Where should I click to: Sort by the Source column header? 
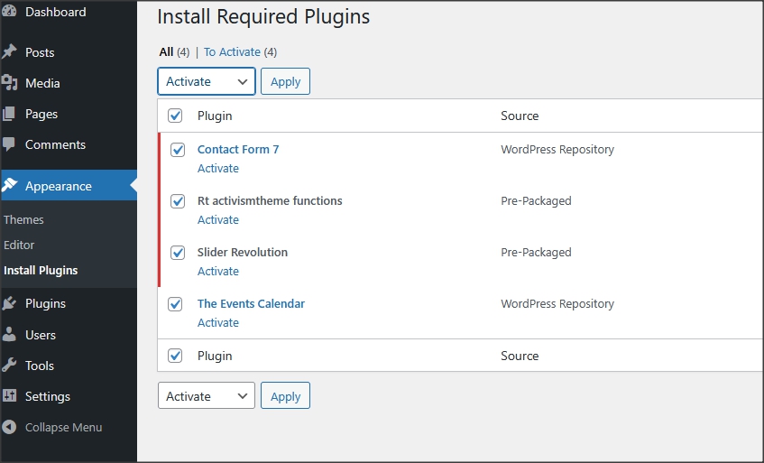520,116
